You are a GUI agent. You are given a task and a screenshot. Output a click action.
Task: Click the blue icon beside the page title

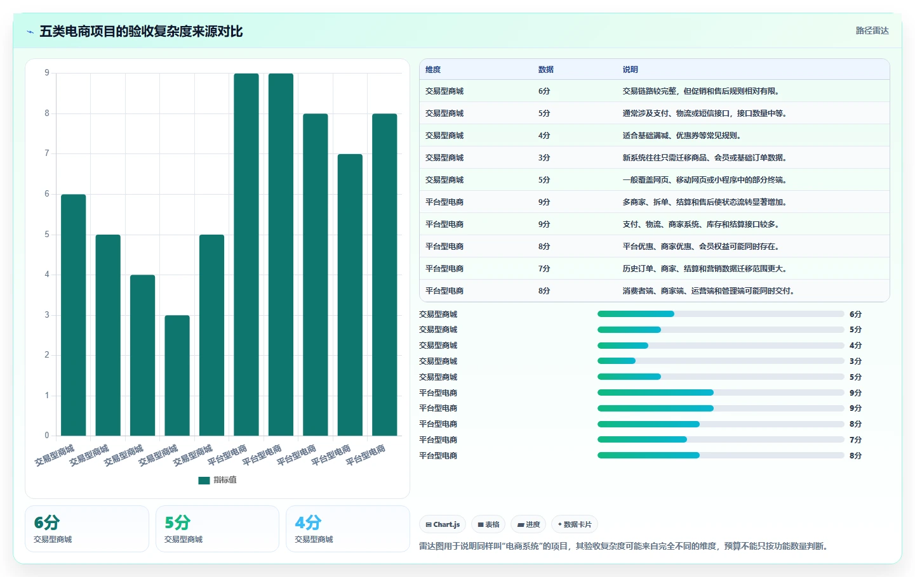coord(30,32)
